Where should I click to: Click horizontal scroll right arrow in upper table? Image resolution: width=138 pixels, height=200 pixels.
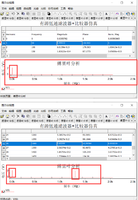click(130, 56)
